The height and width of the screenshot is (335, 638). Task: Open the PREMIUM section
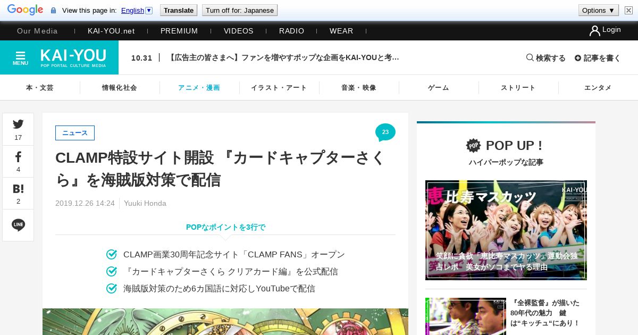(179, 31)
